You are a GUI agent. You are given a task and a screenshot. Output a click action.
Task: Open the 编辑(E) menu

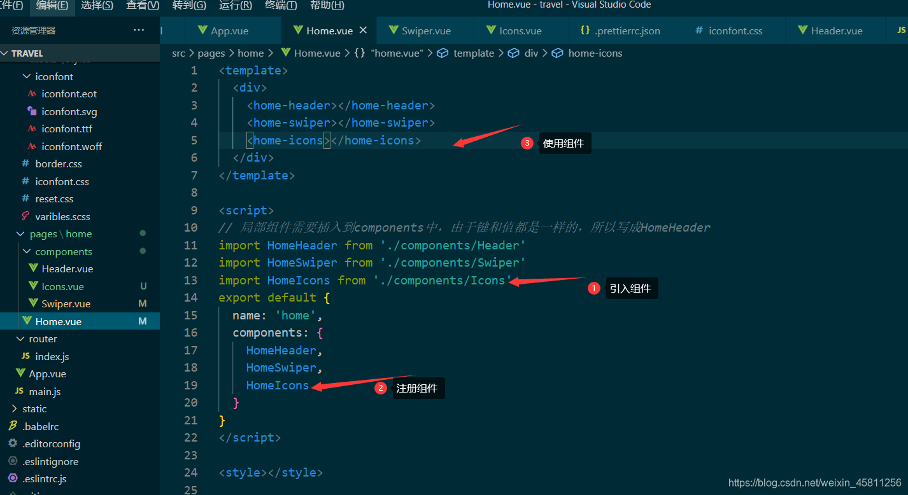click(x=52, y=5)
